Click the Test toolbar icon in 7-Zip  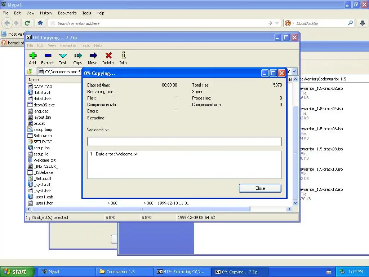click(x=63, y=56)
